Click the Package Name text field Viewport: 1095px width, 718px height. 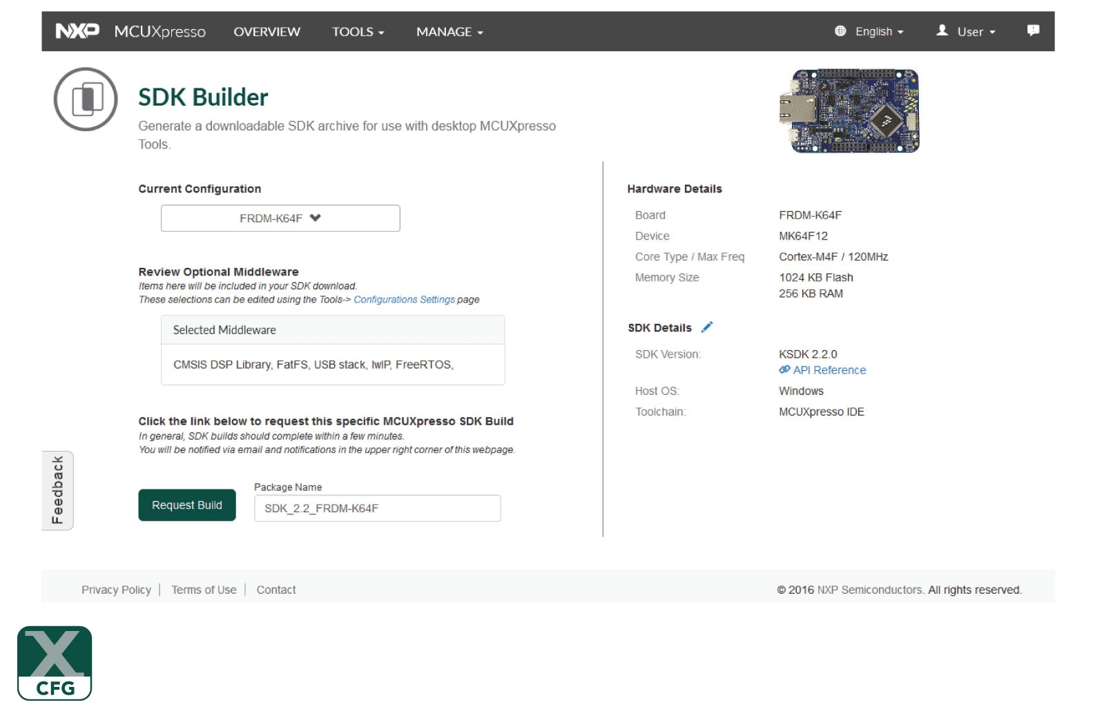click(377, 508)
